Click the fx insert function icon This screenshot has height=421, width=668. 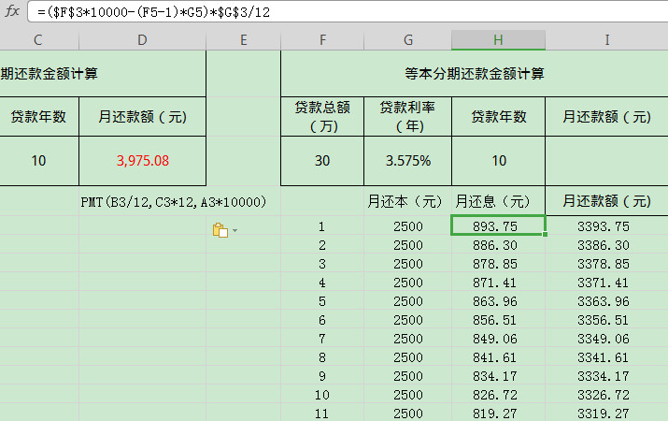12,11
